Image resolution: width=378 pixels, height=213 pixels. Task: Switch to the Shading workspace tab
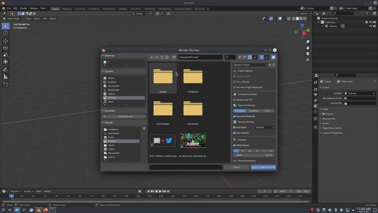pos(123,9)
